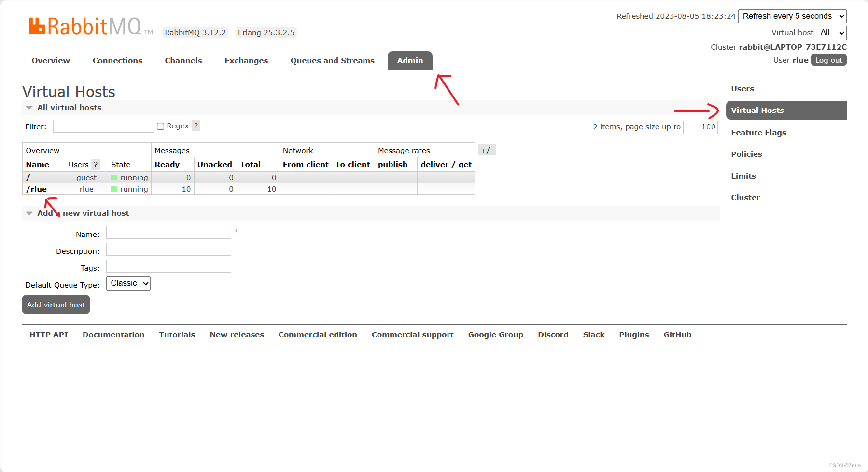
Task: Open the refresh interval dropdown
Action: click(x=792, y=16)
